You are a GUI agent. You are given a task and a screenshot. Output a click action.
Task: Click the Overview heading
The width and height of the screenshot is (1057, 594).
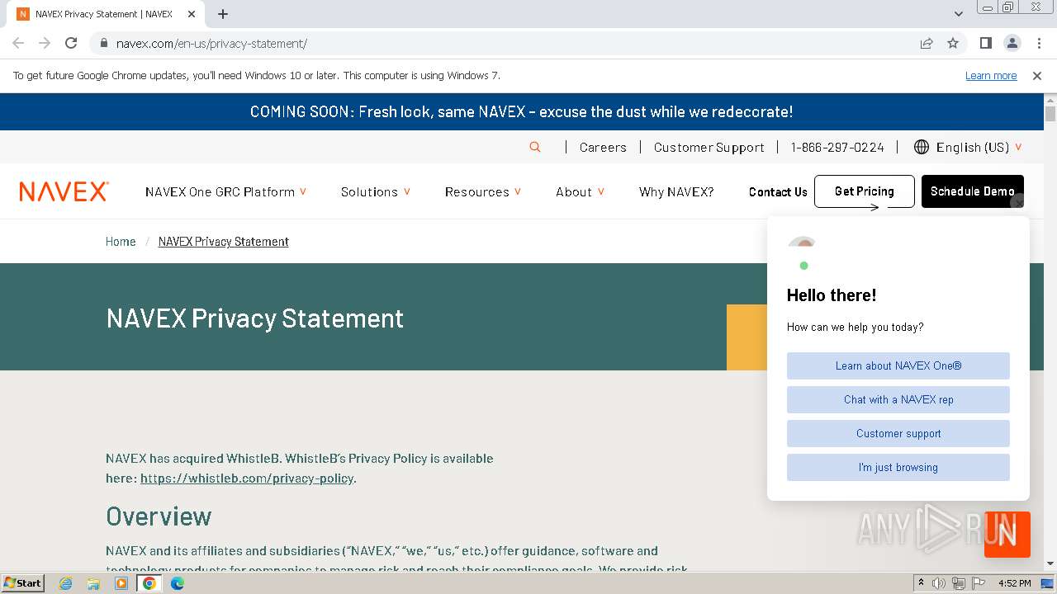[159, 516]
